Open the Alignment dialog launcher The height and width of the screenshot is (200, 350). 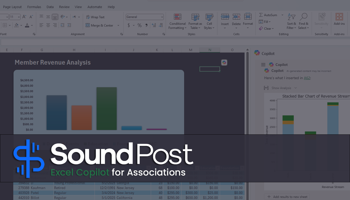[x=122, y=34]
